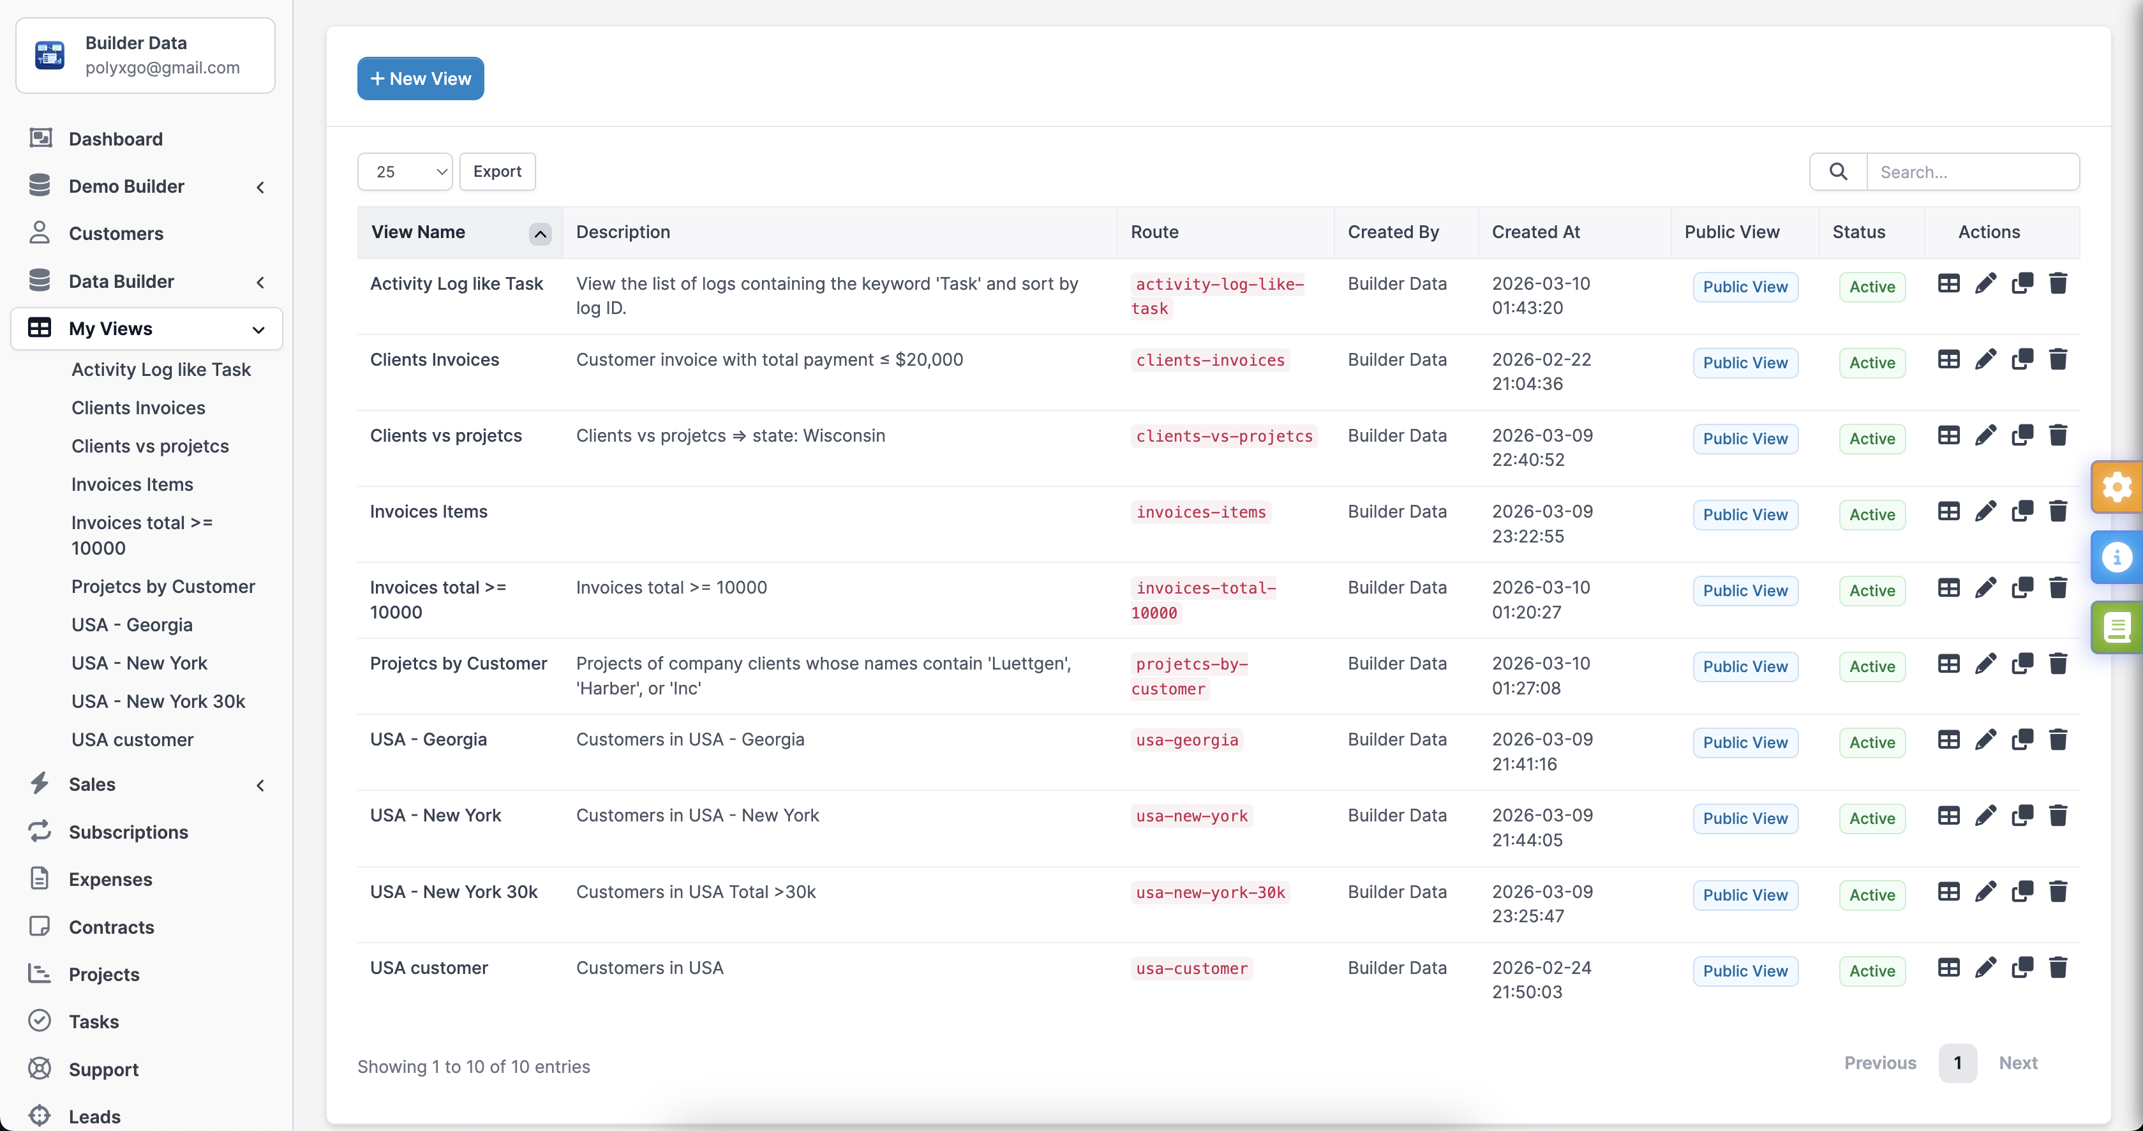Edit the Clients Invoices view with pencil icon
Viewport: 2143px width, 1131px height.
pyautogui.click(x=1986, y=359)
